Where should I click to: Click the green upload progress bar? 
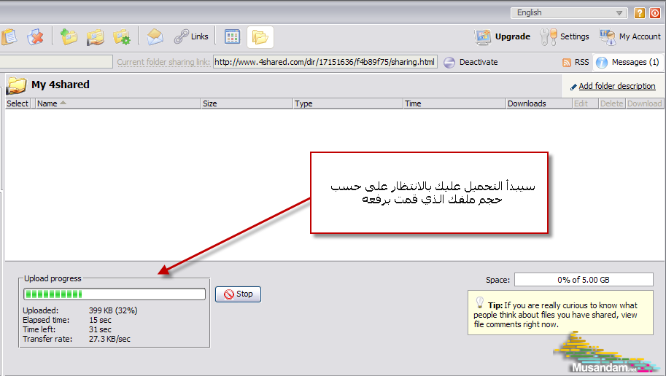click(x=115, y=294)
